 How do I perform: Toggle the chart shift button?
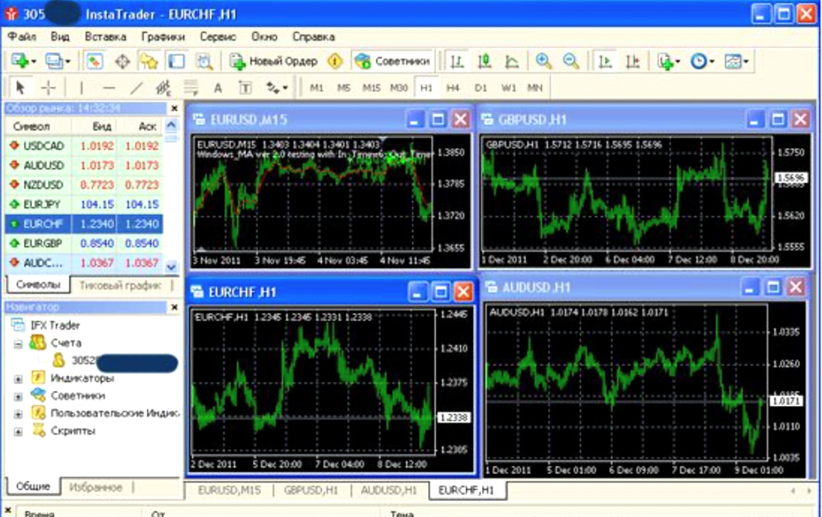633,61
